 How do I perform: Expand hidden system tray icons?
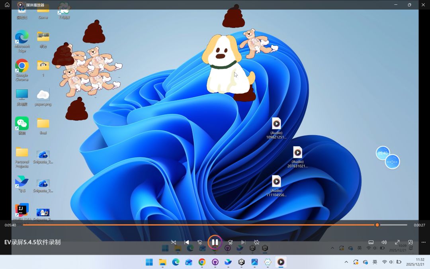pos(346,262)
